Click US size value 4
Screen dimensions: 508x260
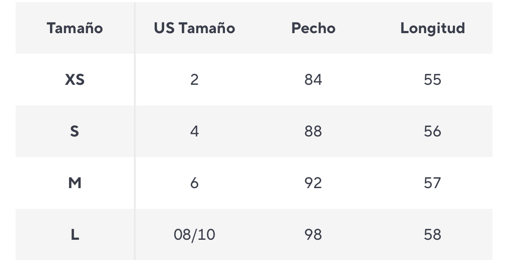tap(194, 131)
